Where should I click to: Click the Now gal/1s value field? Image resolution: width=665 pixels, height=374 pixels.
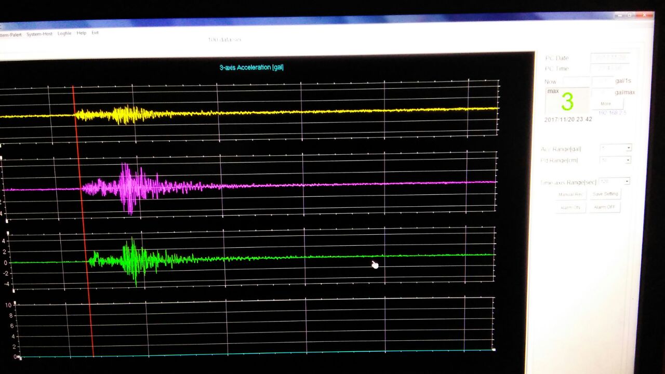(603, 81)
